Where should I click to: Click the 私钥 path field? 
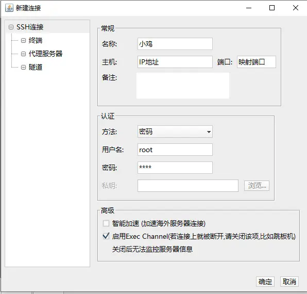[x=188, y=186]
